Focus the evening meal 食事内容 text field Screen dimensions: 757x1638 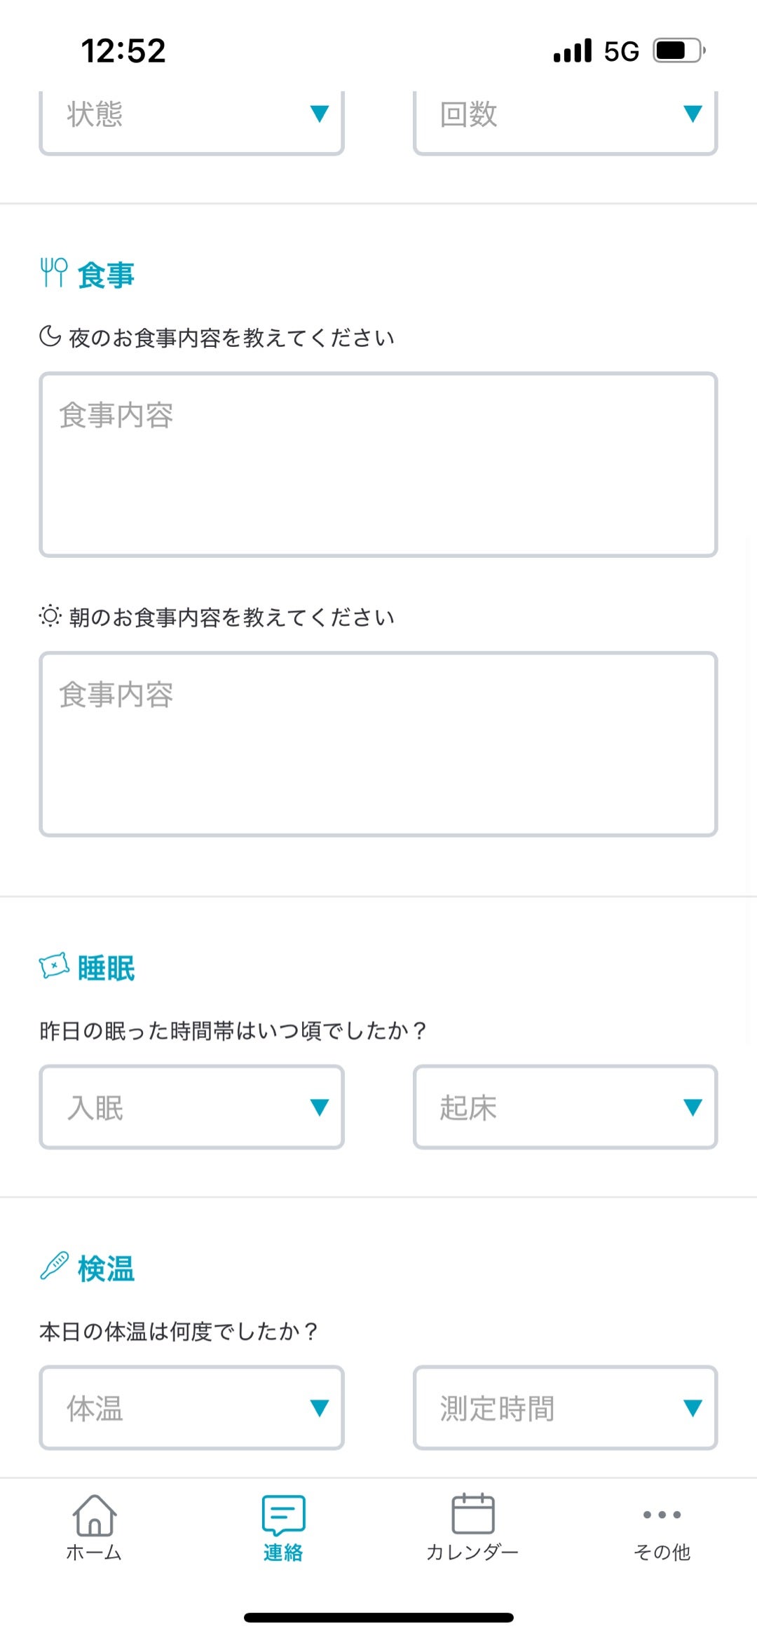[378, 465]
